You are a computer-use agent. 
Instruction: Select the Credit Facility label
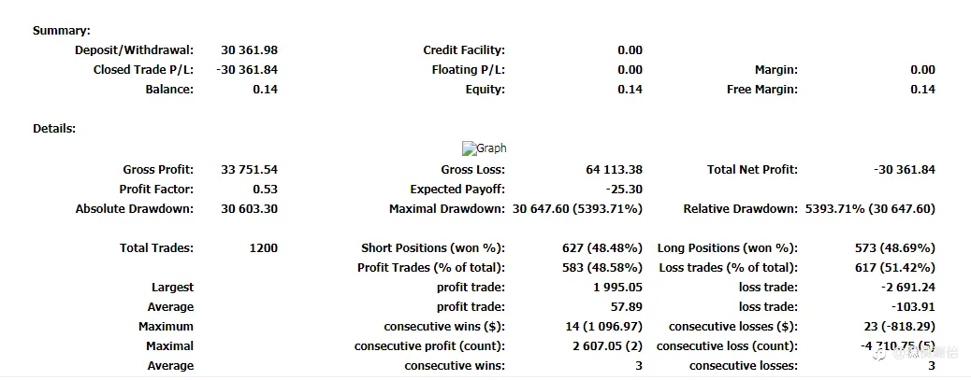pyautogui.click(x=464, y=50)
